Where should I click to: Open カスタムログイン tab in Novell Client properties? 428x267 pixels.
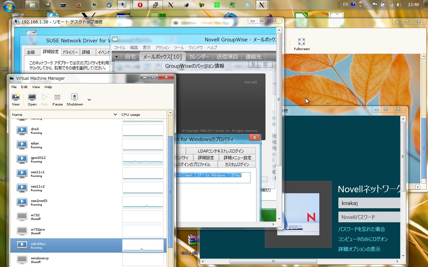pyautogui.click(x=237, y=164)
